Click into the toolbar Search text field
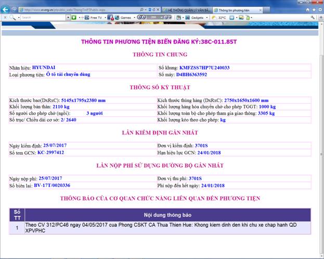324x259 pixels. pos(42,17)
